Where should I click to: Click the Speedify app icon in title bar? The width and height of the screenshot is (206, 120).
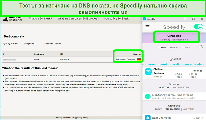click(x=145, y=19)
